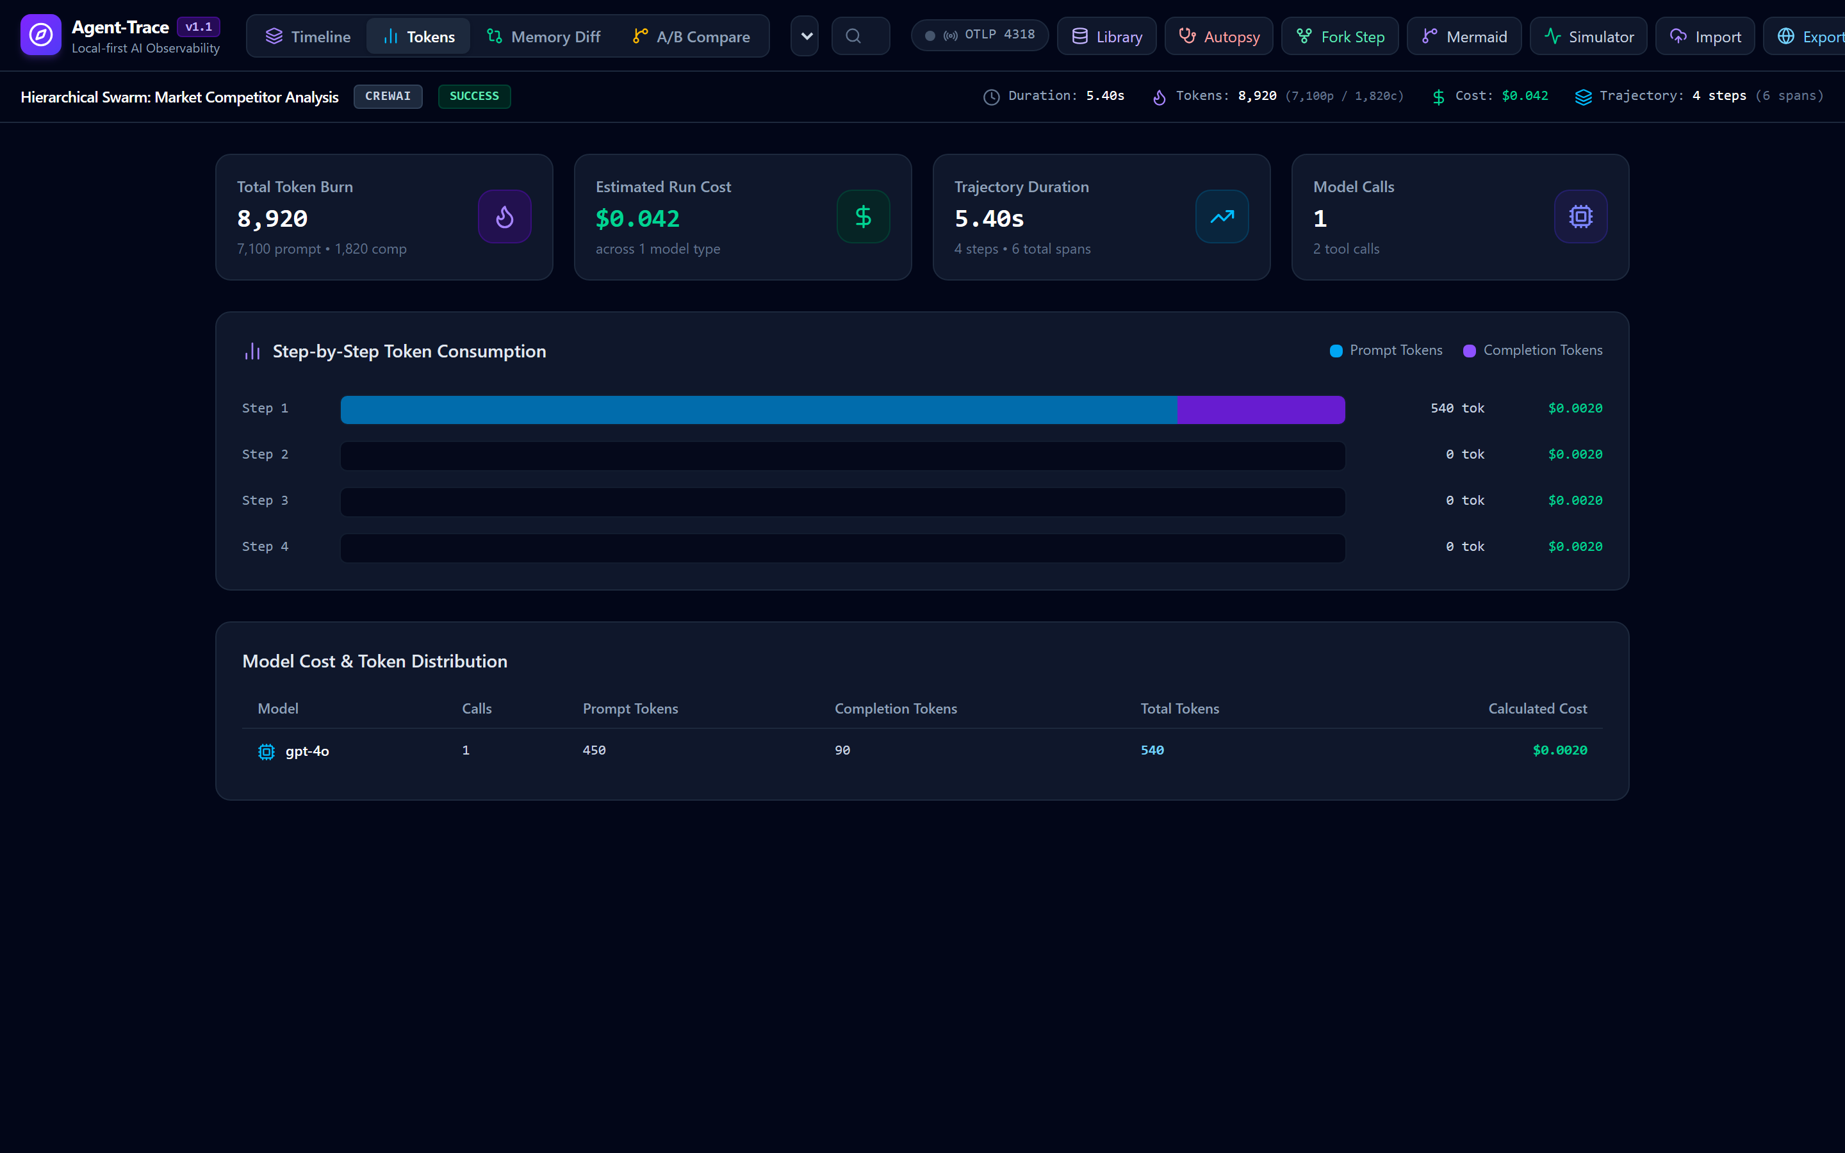This screenshot has width=1845, height=1153.
Task: Click the blue prompt segment of Step 1 bar
Action: pos(758,409)
